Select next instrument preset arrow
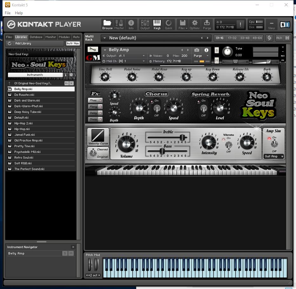The image size is (296, 289). (188, 50)
